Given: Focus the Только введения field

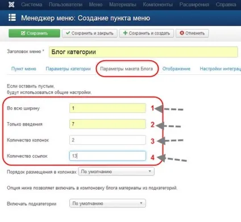Looking at the screenshot, I should point(107,124).
